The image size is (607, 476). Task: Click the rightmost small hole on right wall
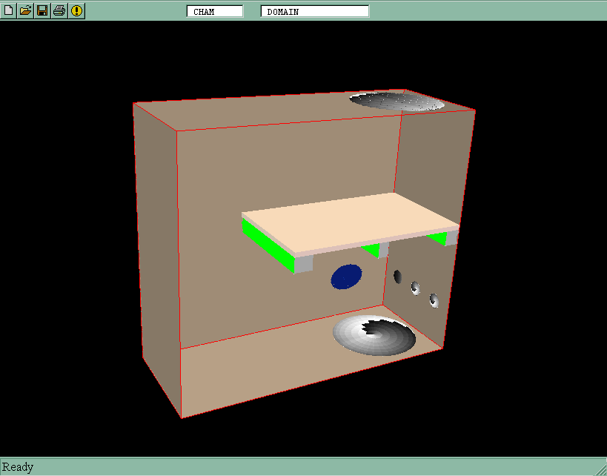click(434, 300)
